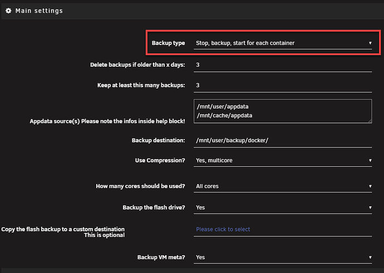Click the Backup type label
The image size is (384, 273).
coord(168,43)
